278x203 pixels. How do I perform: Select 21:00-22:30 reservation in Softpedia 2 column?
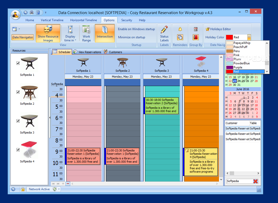click(122, 156)
